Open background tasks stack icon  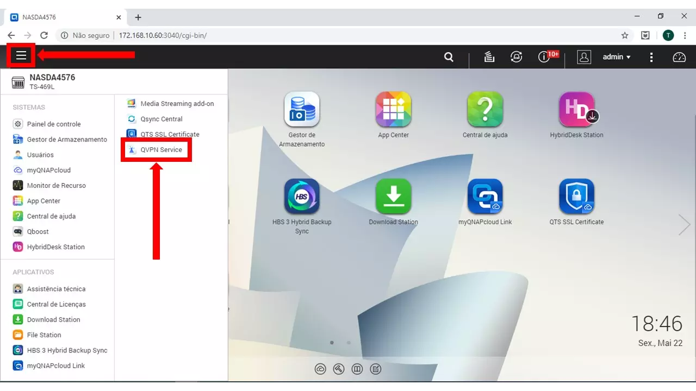tap(489, 57)
